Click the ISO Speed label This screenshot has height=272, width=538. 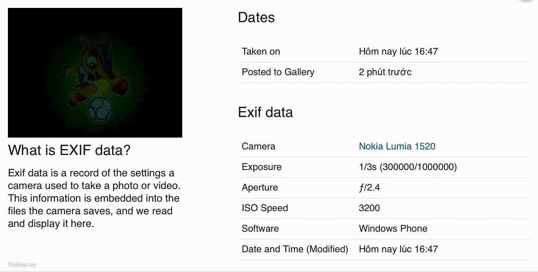click(x=265, y=208)
